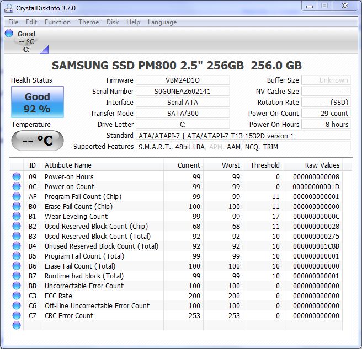Click the Power-on Hours status circle
Image resolution: width=362 pixels, height=349 pixels.
tap(17, 176)
